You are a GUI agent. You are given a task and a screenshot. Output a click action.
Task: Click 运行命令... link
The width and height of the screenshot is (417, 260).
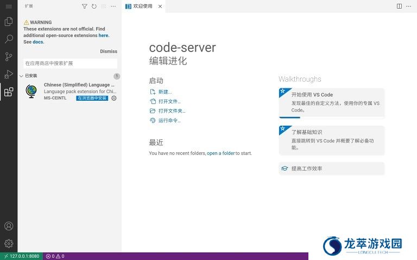(x=169, y=120)
